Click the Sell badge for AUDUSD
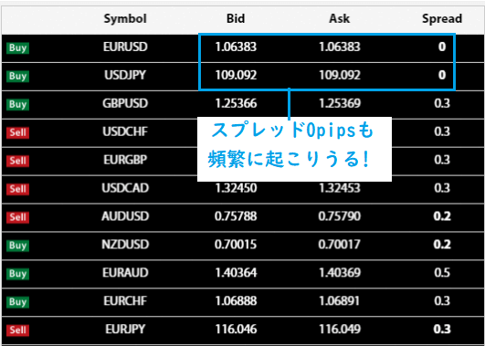485x346 pixels. [17, 217]
